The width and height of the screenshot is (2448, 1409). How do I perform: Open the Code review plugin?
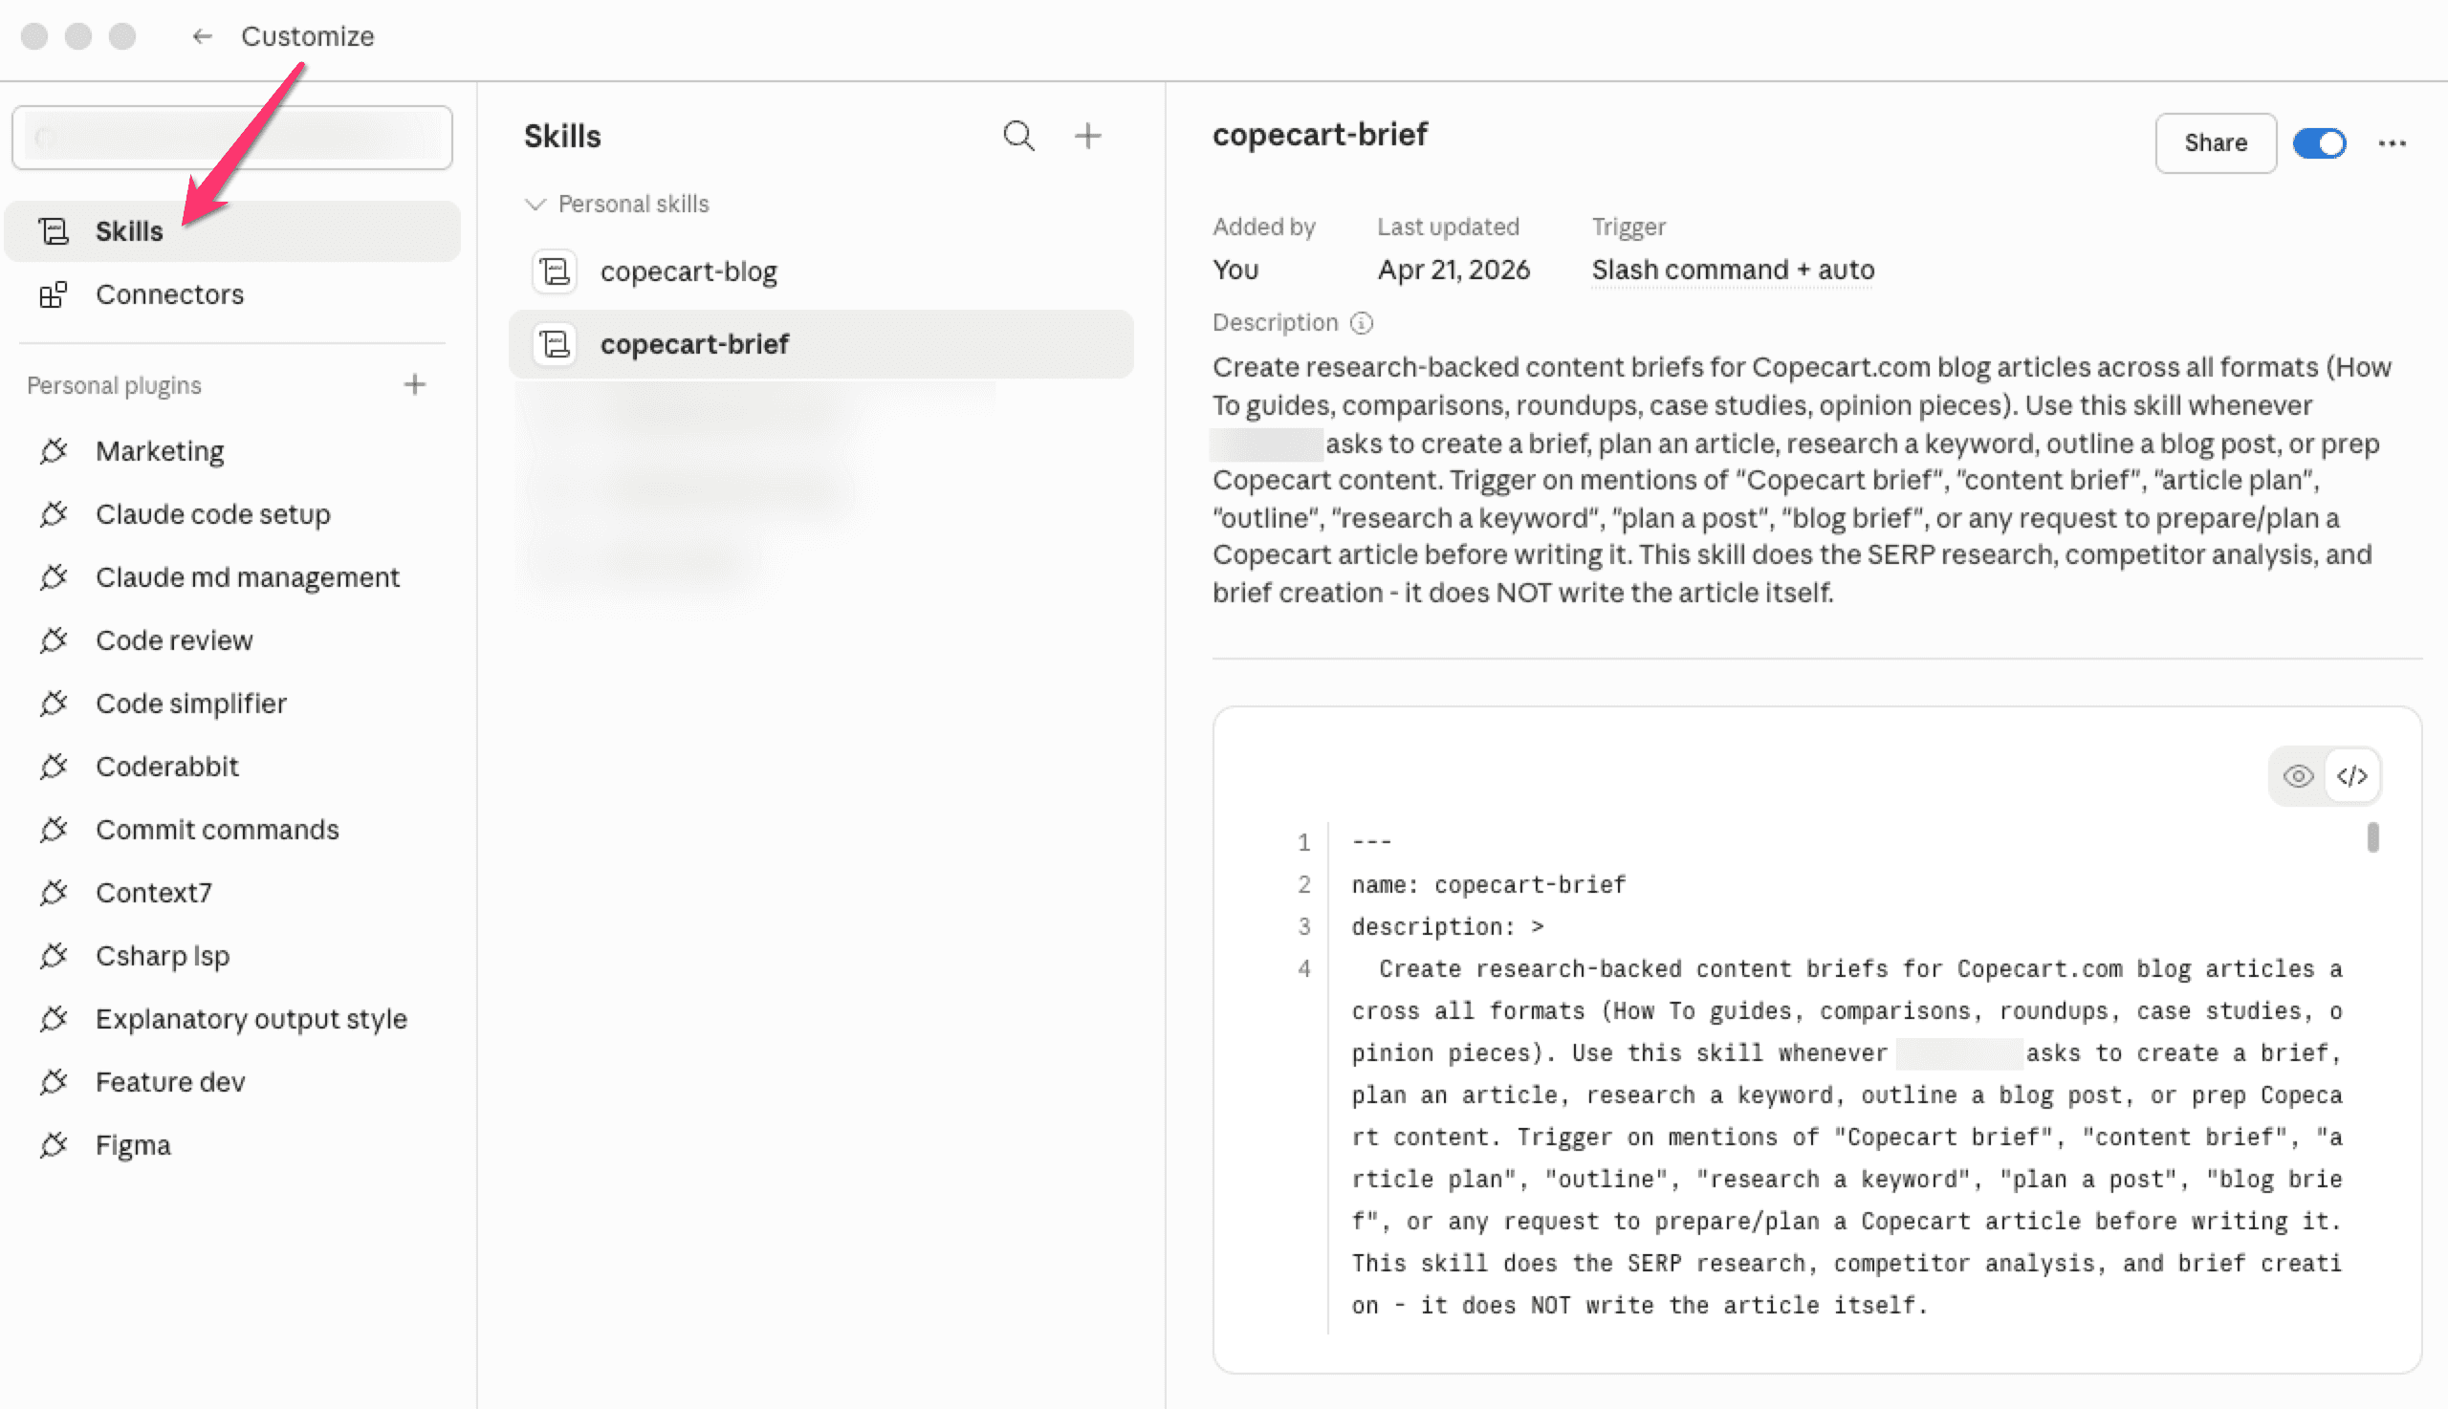174,639
